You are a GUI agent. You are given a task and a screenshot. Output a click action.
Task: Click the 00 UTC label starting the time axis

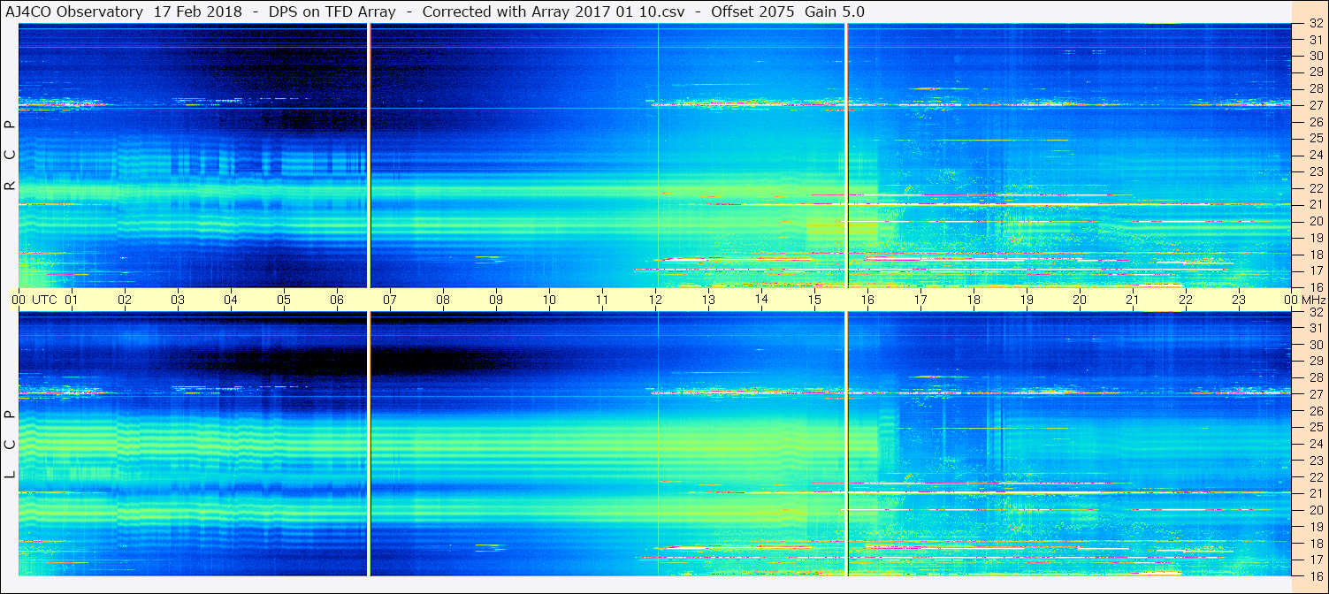(x=34, y=300)
